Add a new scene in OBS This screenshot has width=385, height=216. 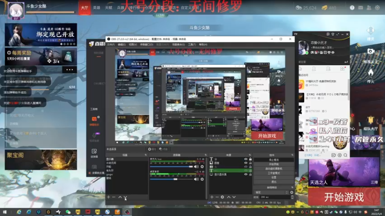coord(109,197)
